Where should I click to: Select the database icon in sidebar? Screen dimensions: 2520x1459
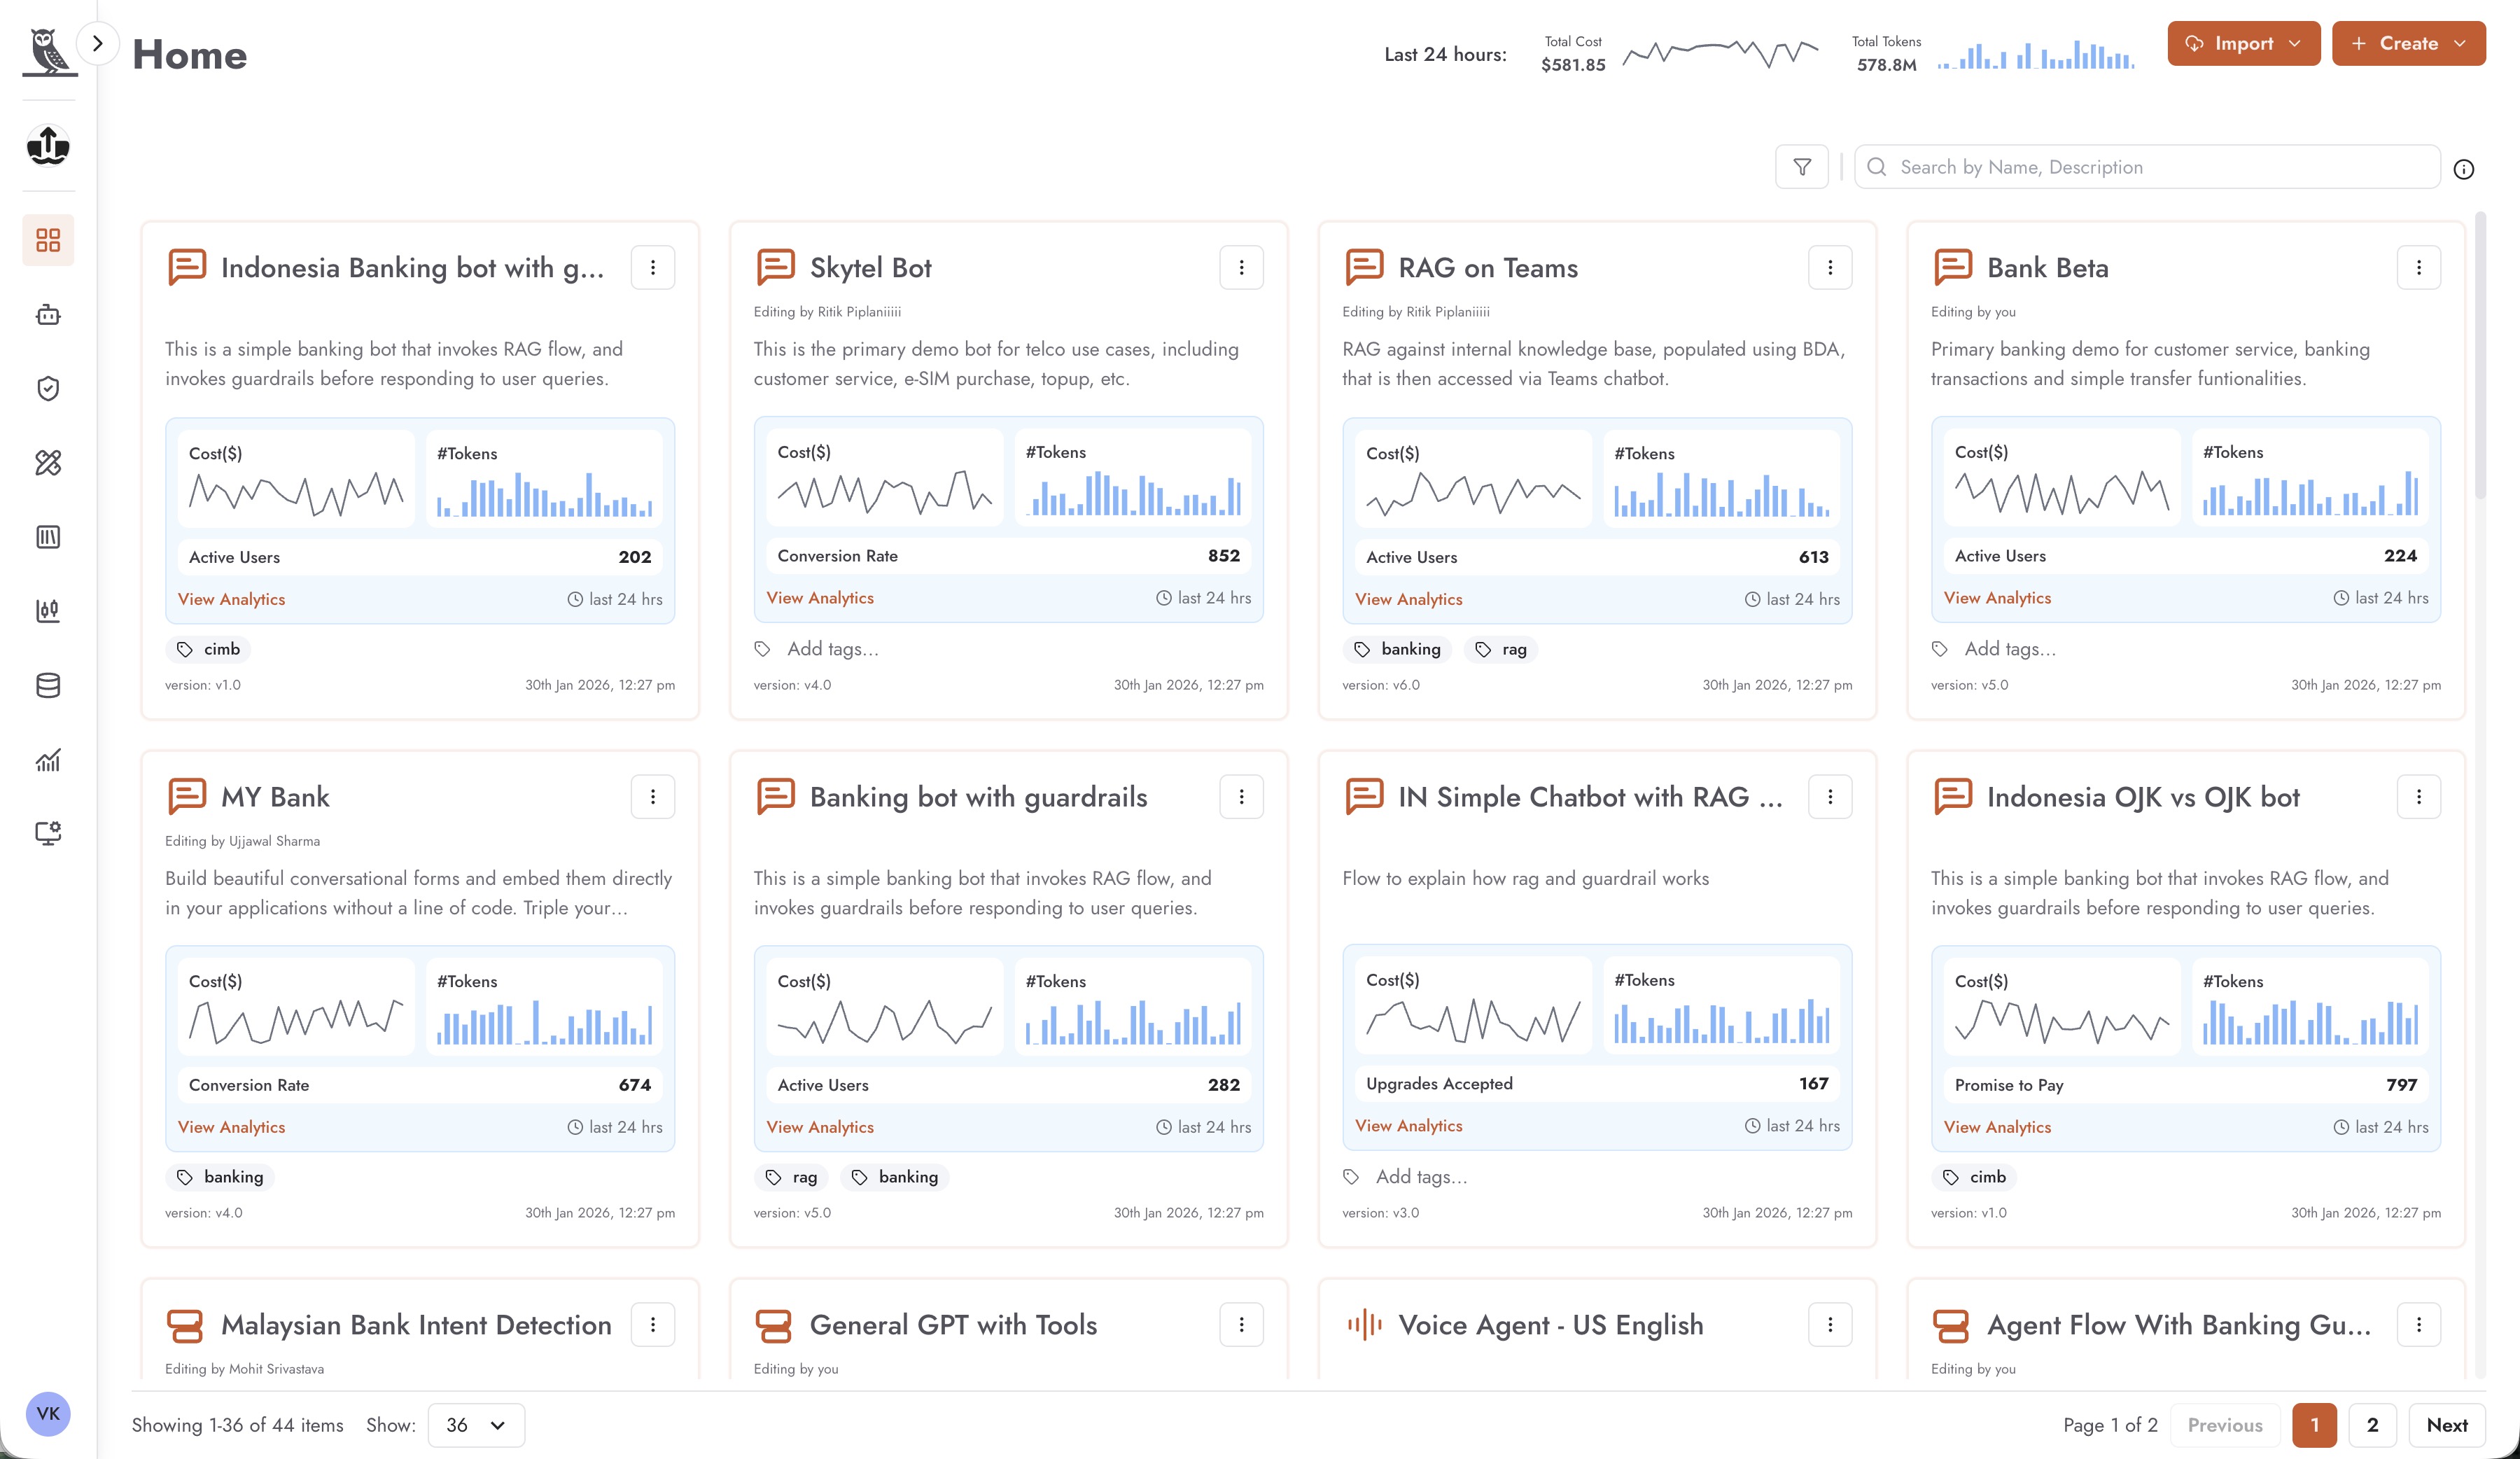(48, 685)
